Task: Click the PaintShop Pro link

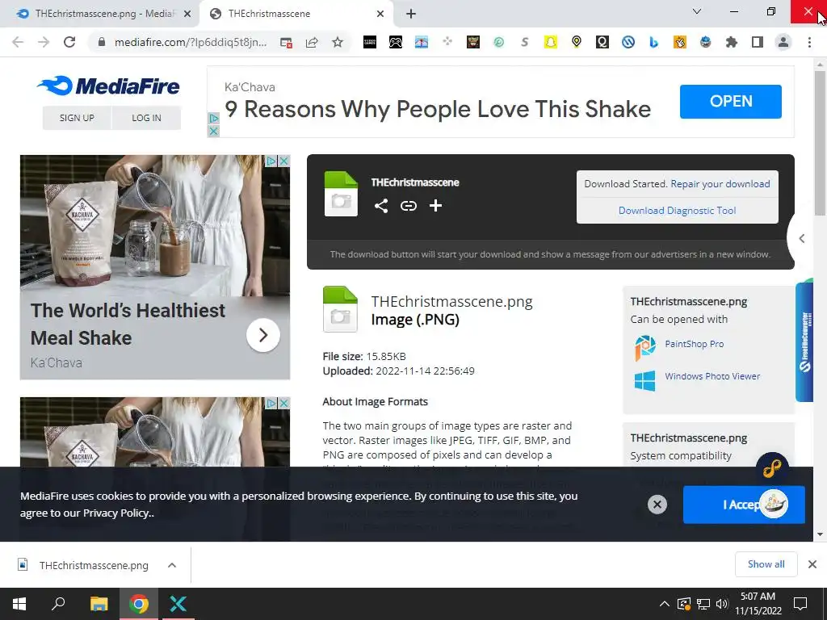Action: (694, 344)
